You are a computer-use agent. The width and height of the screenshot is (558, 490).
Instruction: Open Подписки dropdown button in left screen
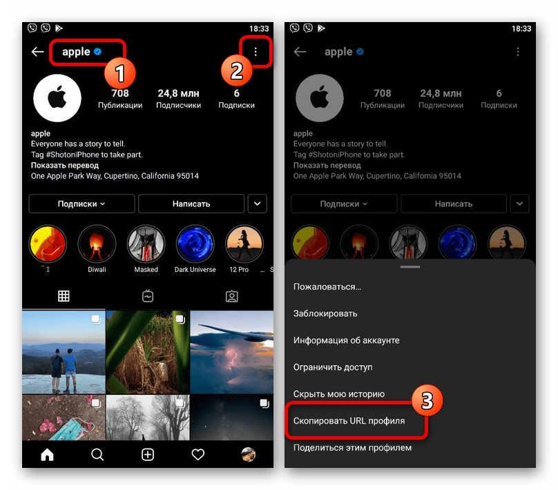coord(81,204)
